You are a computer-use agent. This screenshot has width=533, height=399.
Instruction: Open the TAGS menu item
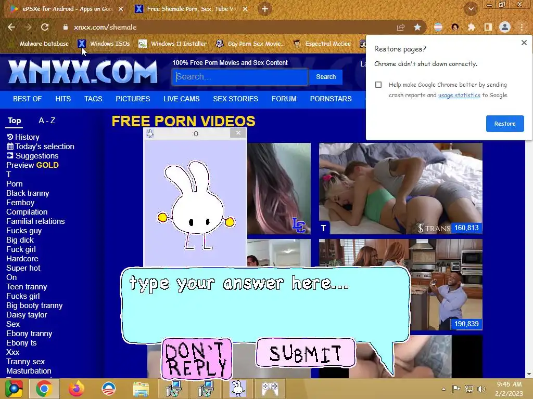pyautogui.click(x=93, y=99)
